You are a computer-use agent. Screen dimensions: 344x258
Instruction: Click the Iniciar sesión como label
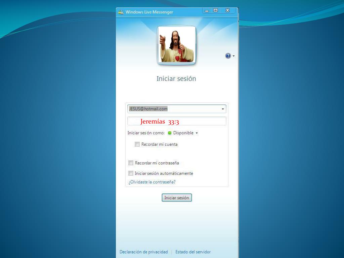coord(146,133)
